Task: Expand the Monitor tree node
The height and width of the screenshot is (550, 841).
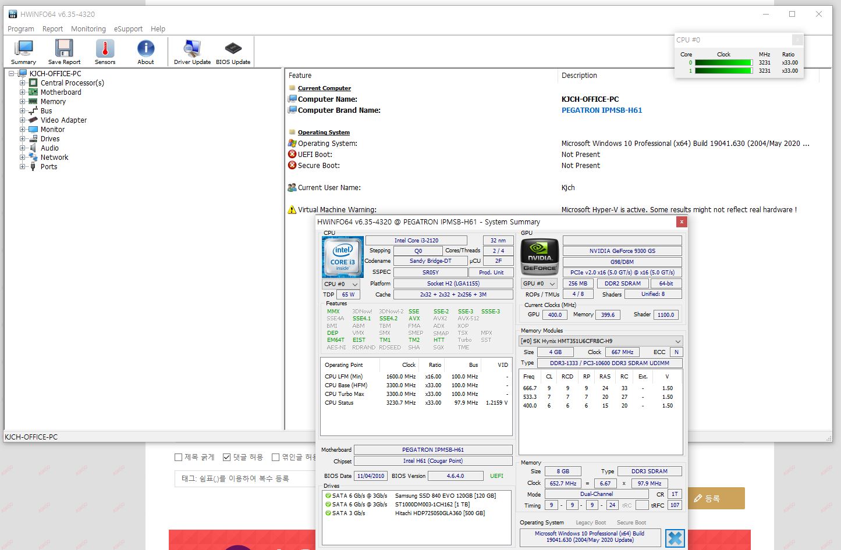Action: click(23, 129)
